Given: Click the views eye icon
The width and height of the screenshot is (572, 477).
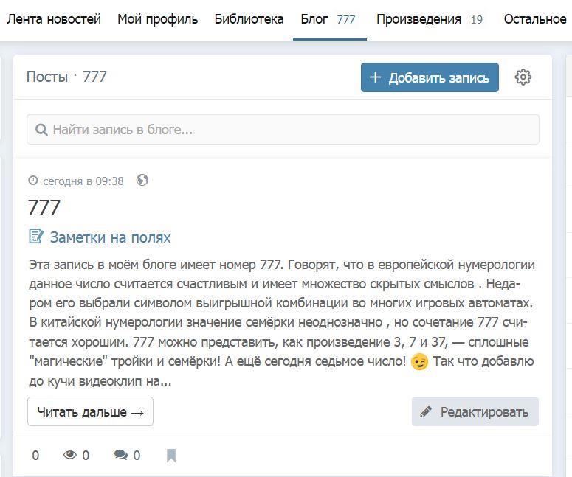Looking at the screenshot, I should pos(70,456).
